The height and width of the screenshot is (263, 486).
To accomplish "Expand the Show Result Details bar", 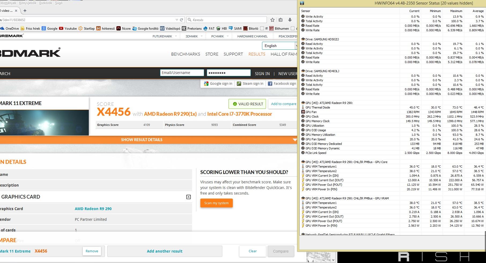I will pos(148,140).
